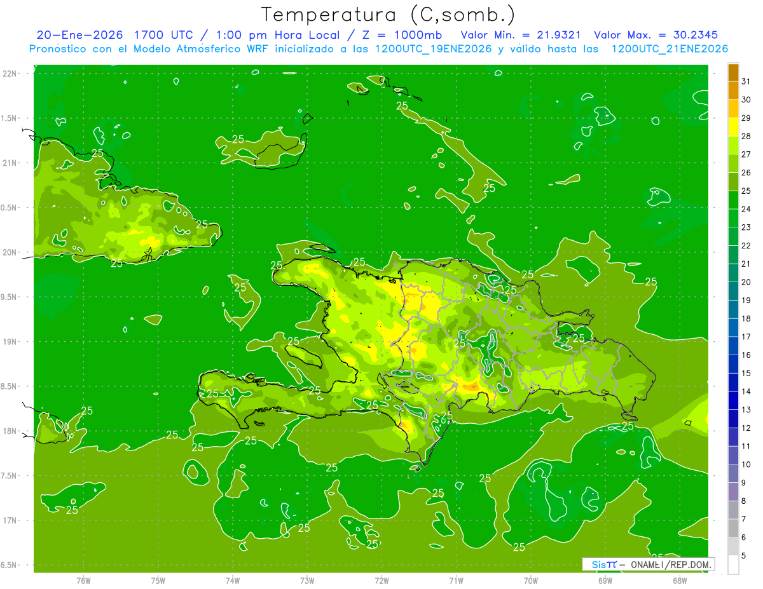The width and height of the screenshot is (763, 589).
Task: Click the '30' value on the color legend
Action: (746, 100)
